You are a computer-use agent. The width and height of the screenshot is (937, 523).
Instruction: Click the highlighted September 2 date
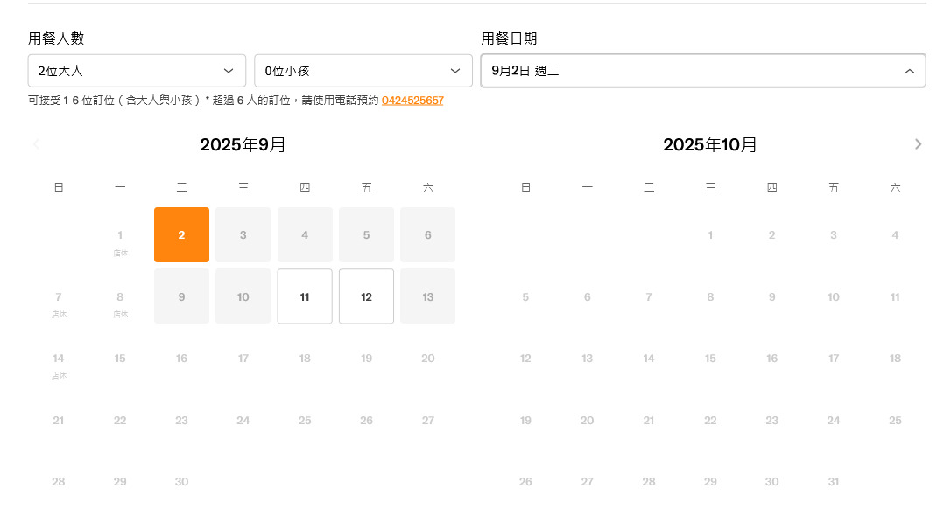tap(181, 234)
